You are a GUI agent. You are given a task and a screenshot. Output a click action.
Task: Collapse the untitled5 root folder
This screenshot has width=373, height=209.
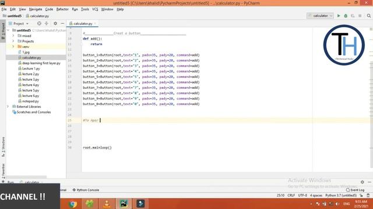coord(9,30)
